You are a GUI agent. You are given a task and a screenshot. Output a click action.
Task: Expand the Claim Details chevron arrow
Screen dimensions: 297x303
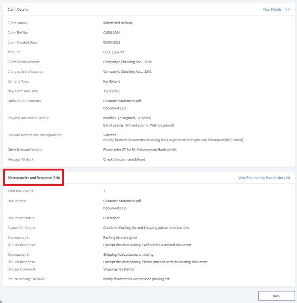(287, 10)
